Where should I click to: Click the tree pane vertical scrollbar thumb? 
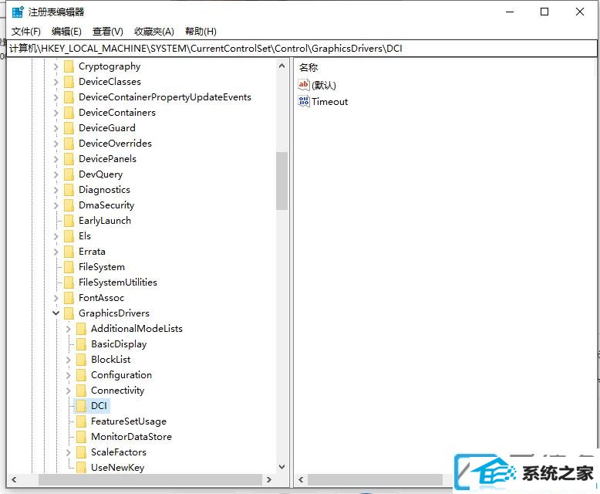(x=282, y=181)
